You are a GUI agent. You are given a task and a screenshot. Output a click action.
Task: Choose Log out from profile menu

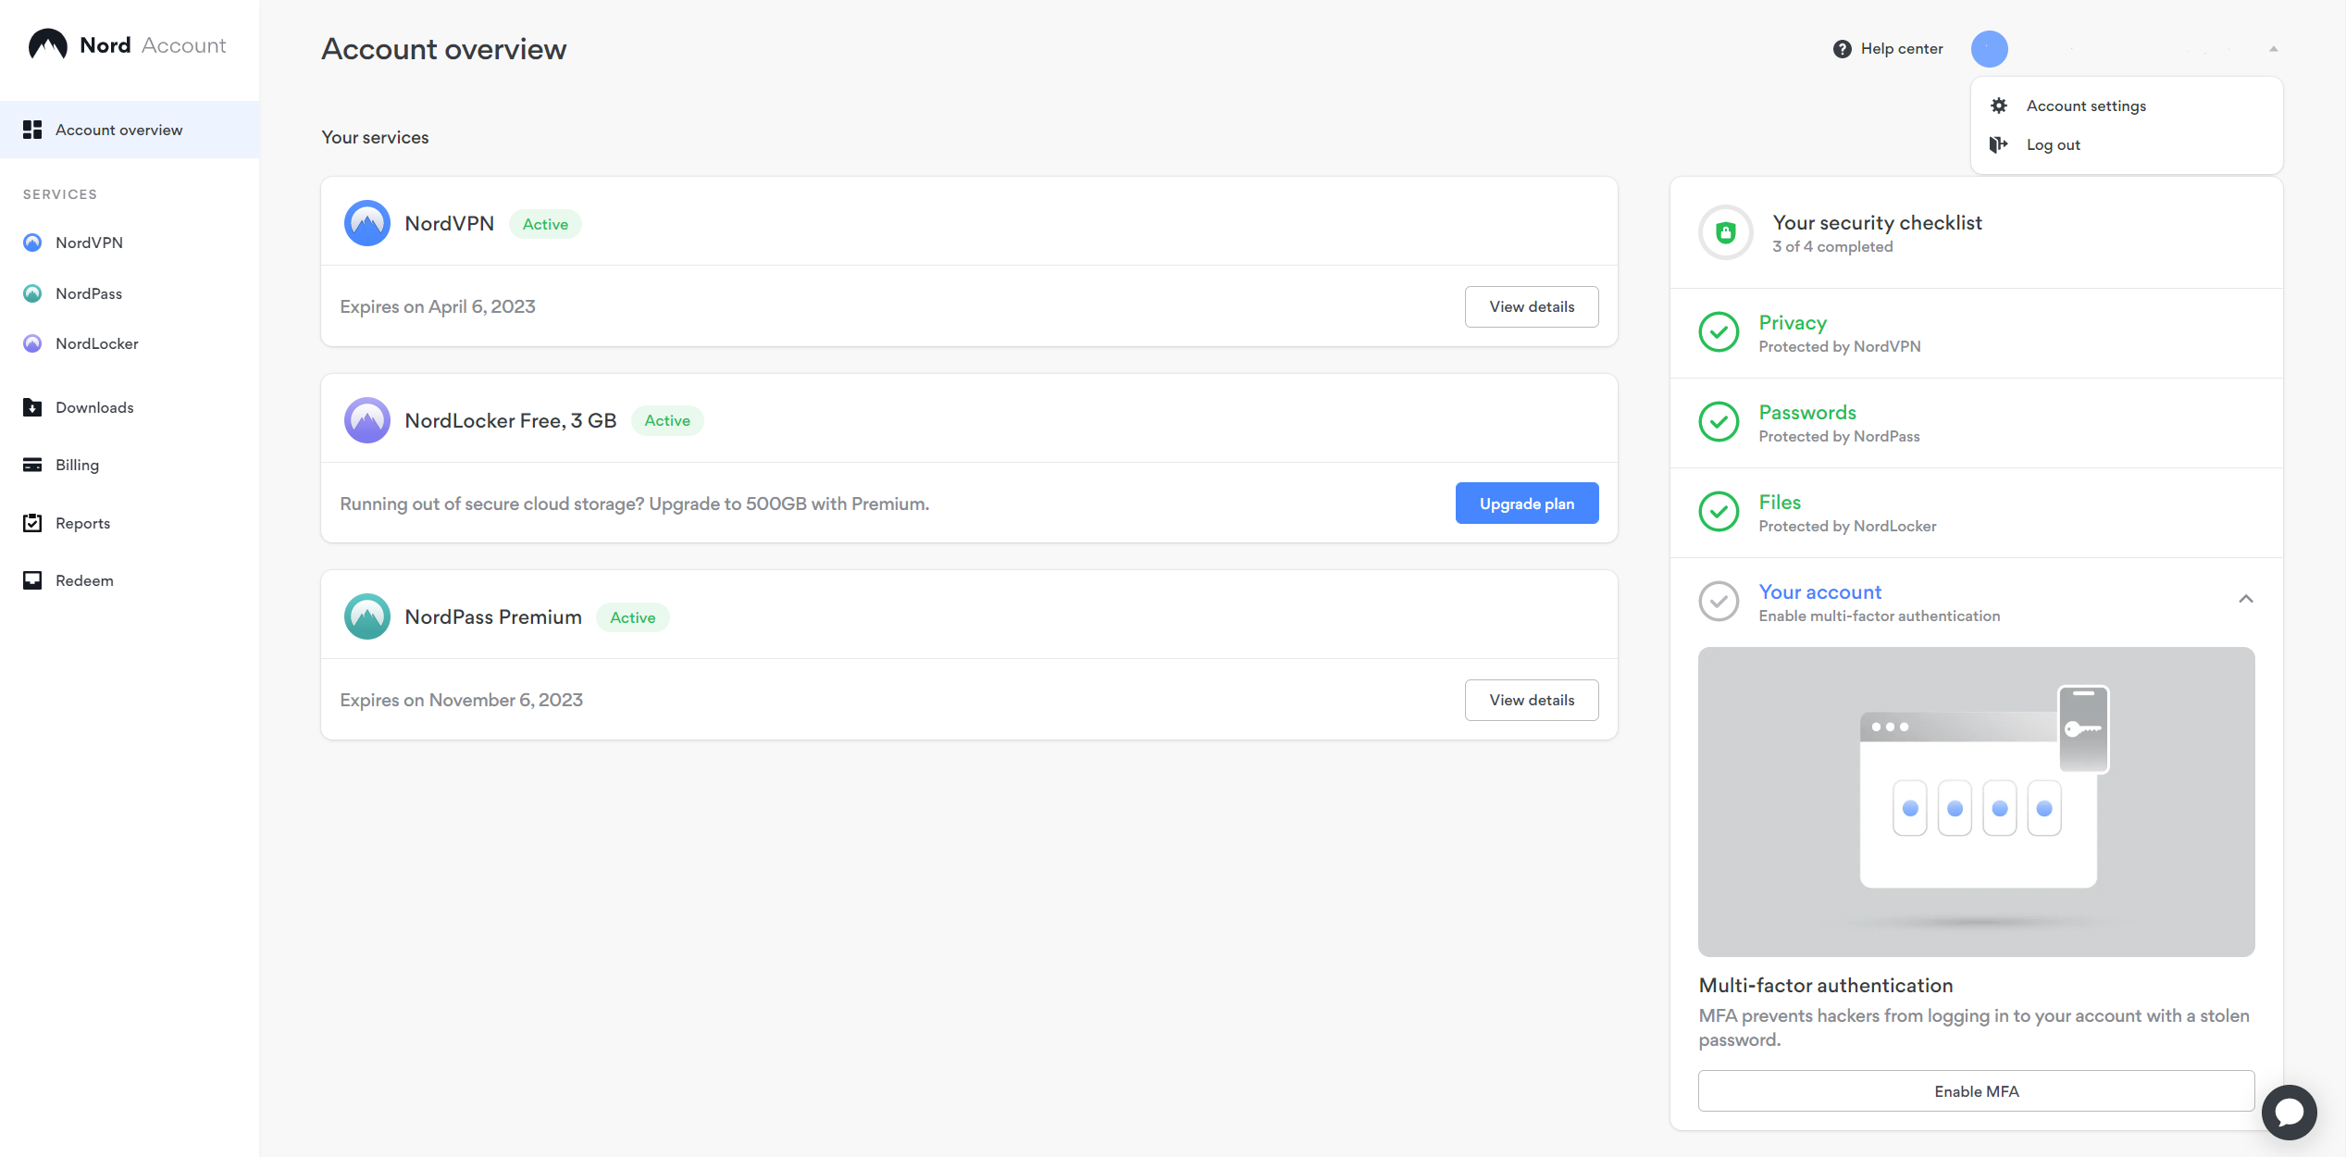[2053, 145]
